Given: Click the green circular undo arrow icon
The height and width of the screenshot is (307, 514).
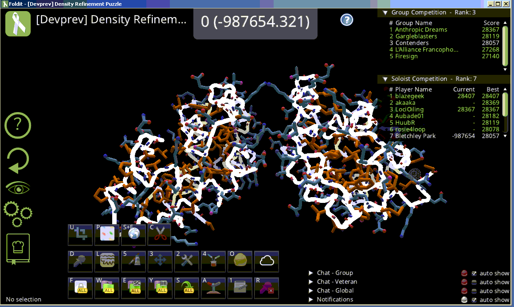Looking at the screenshot, I should [x=18, y=160].
